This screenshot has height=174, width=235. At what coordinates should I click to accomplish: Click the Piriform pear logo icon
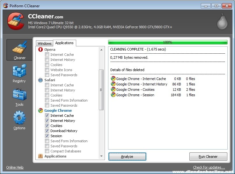(222, 22)
